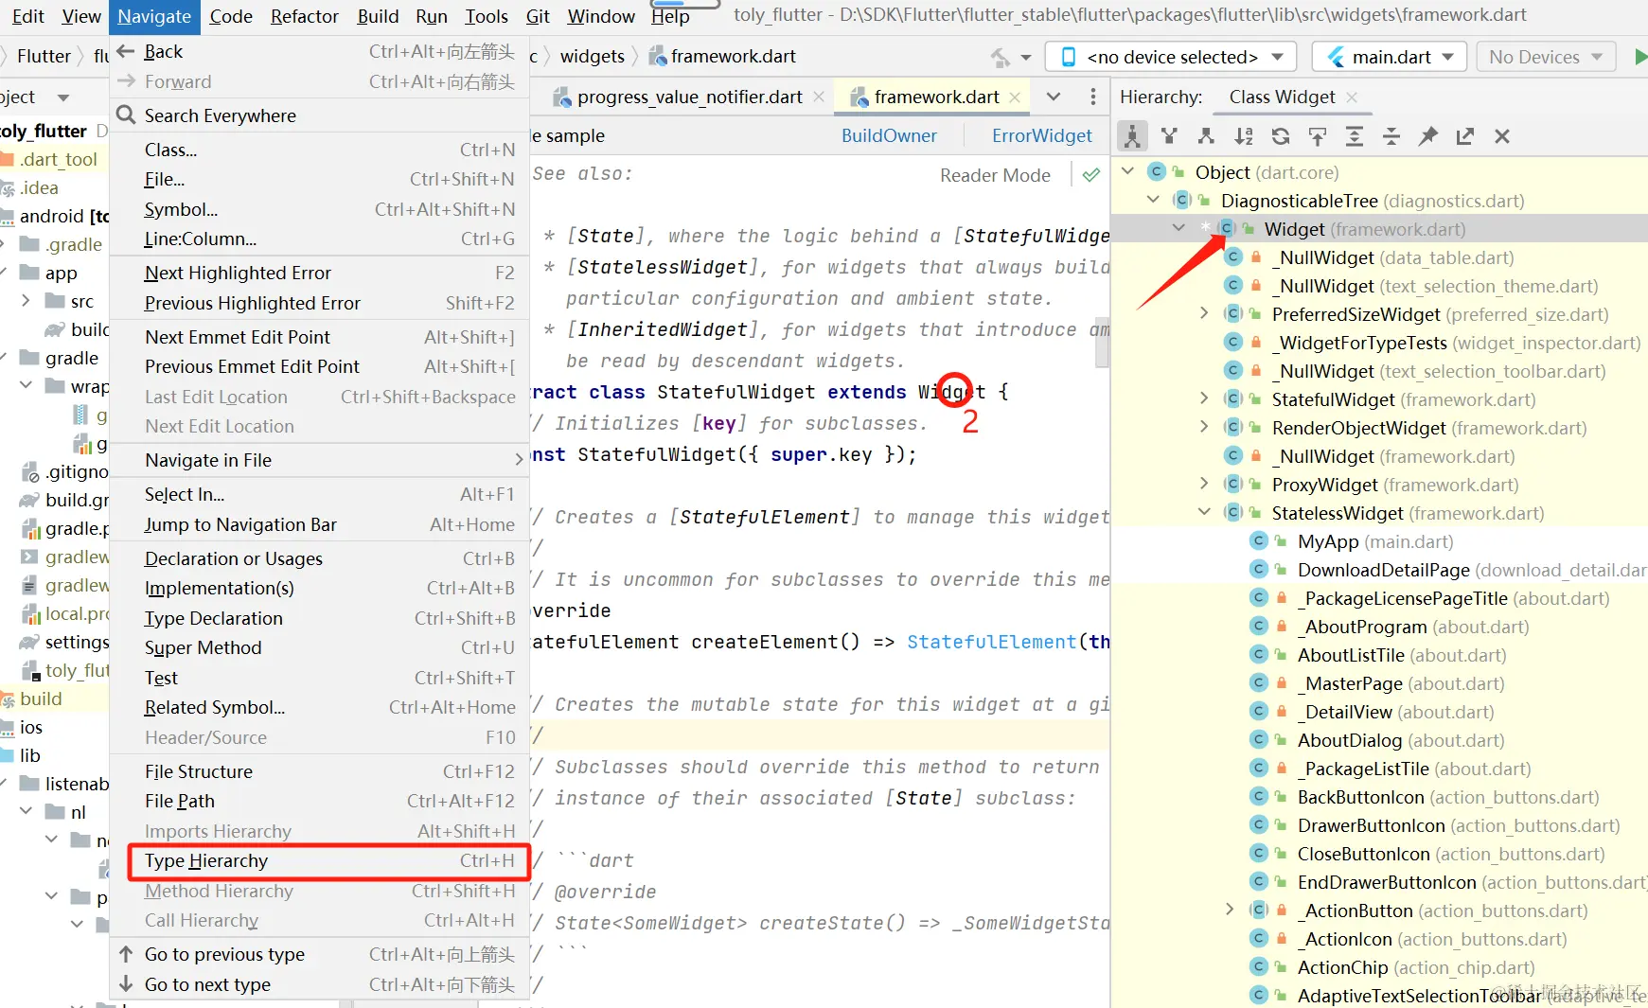Click the green checkmark inspection icon

click(x=1091, y=175)
